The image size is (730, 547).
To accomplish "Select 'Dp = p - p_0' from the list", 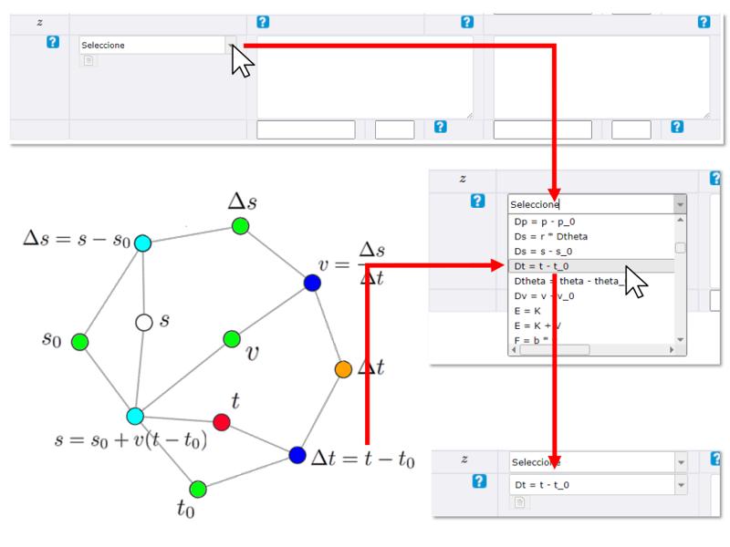I will (x=591, y=222).
